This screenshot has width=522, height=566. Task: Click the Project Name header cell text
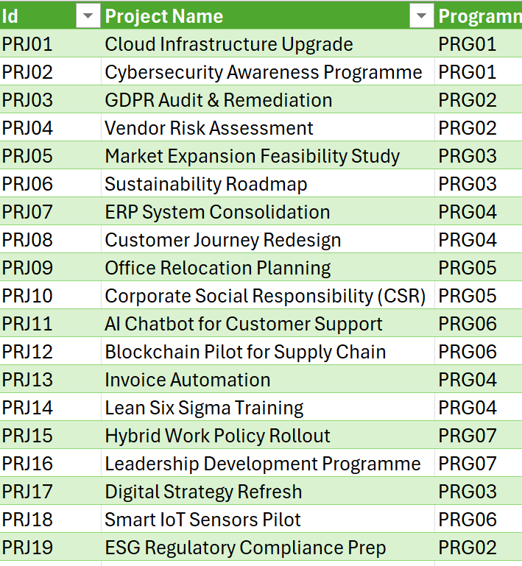164,15
